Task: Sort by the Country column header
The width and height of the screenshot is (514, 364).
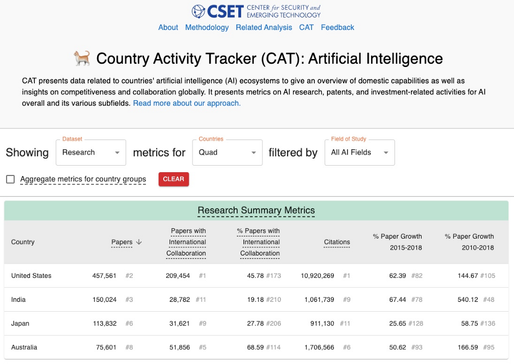Action: point(22,242)
